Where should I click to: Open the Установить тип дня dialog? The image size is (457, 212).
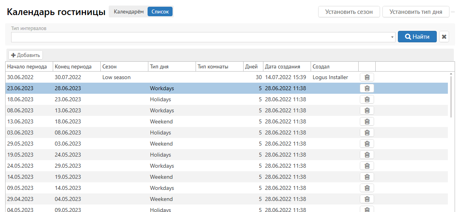415,11
